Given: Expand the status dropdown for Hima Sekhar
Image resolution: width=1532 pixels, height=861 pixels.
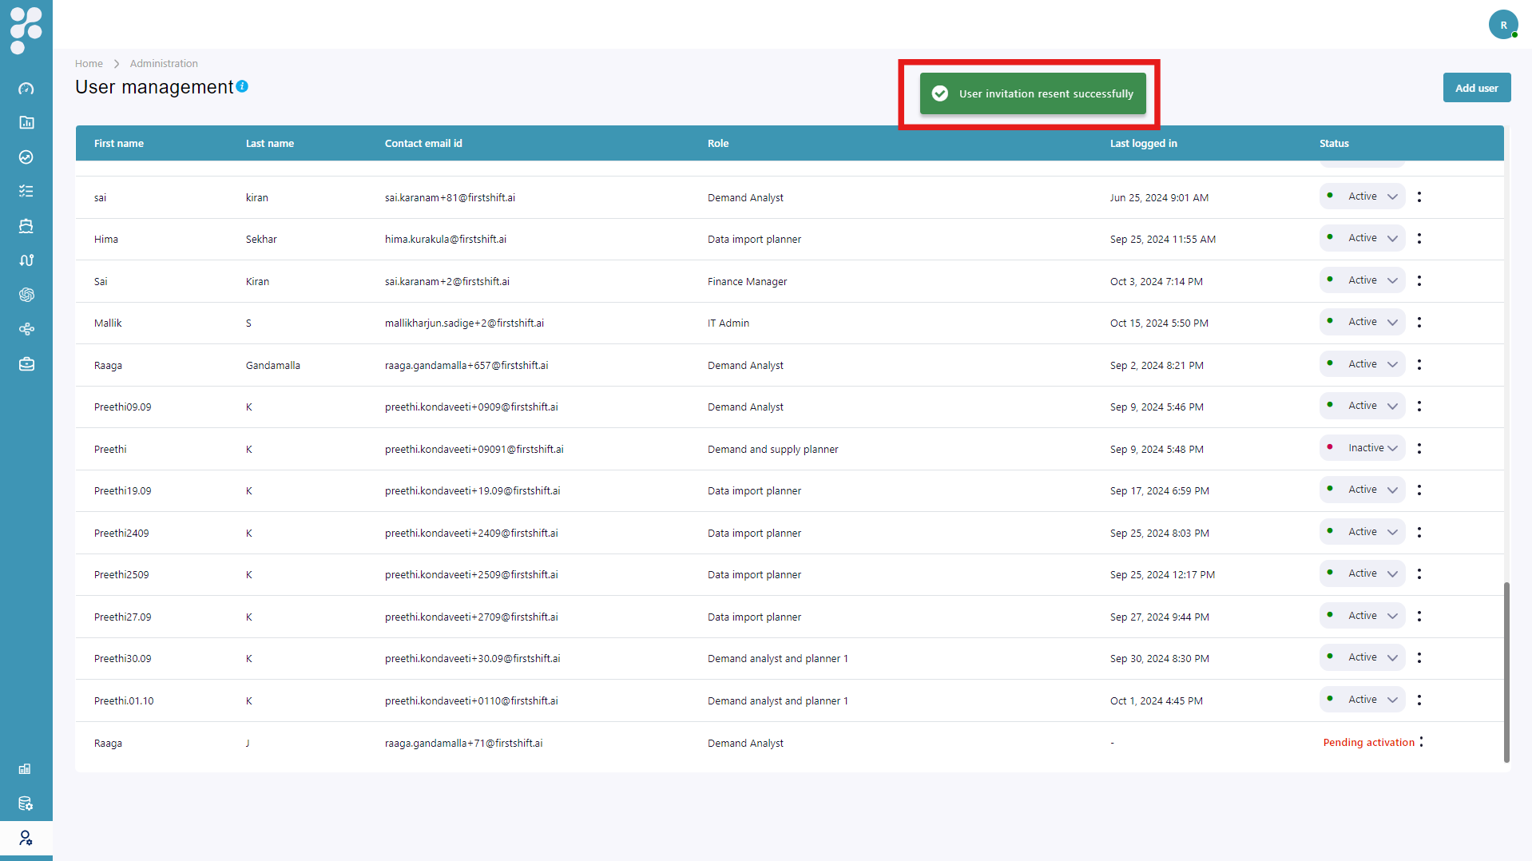Looking at the screenshot, I should (1362, 238).
